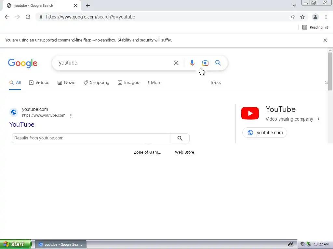333x249 pixels.
Task: Click the 10:22 AM clock
Action: 321,244
